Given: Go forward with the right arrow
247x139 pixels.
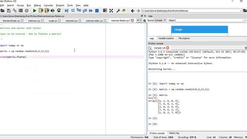Looking at the screenshot, I should (138, 10).
